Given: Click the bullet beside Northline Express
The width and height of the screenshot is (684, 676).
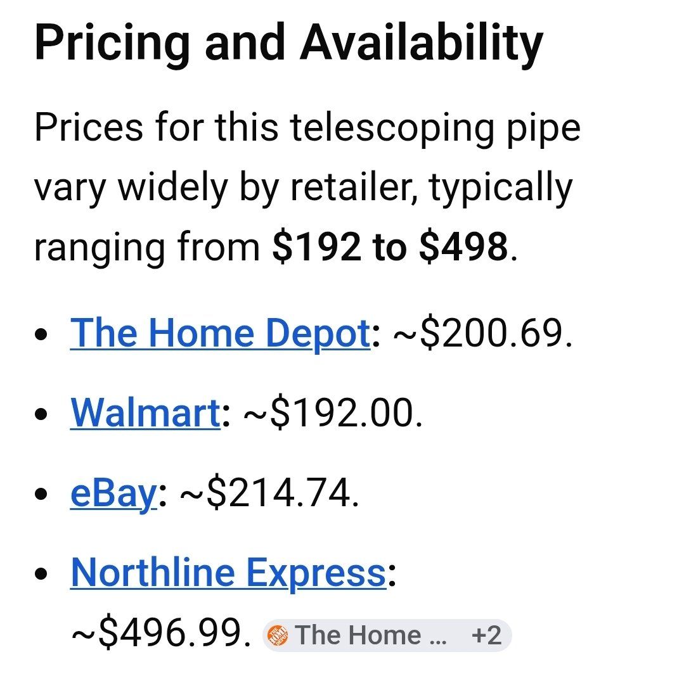Looking at the screenshot, I should [x=41, y=574].
